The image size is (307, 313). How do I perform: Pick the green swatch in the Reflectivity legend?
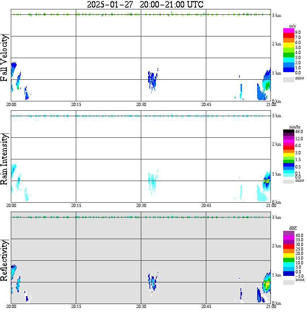pos(289,260)
